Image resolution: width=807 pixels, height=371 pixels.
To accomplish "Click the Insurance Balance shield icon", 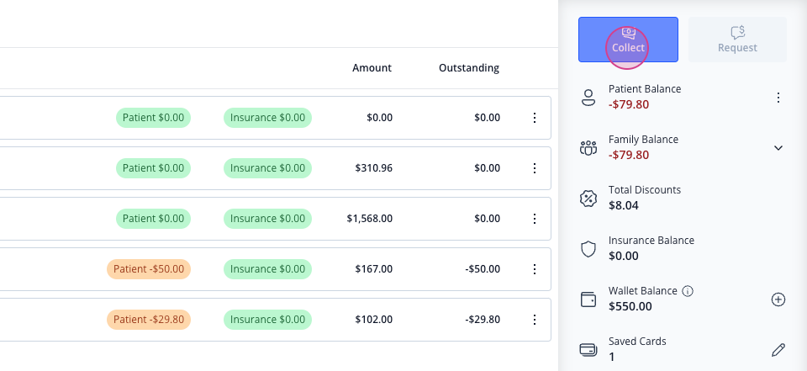I will (x=588, y=249).
